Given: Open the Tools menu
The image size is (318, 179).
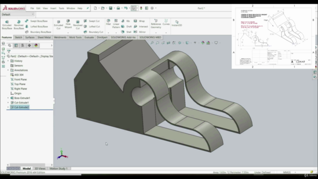Looking at the screenshot, I should (61, 8).
